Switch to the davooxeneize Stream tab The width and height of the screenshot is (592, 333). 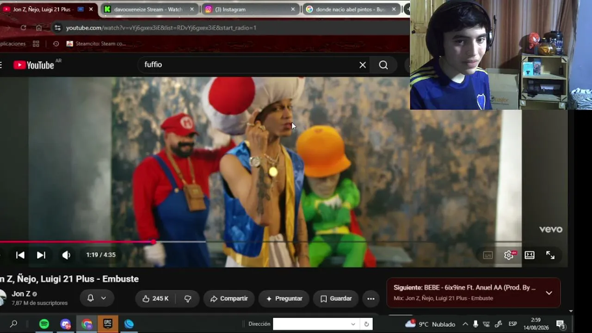(149, 9)
